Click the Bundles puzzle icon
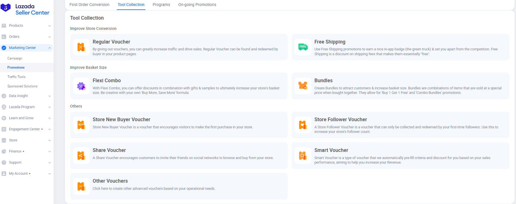516x204 pixels. (x=303, y=86)
